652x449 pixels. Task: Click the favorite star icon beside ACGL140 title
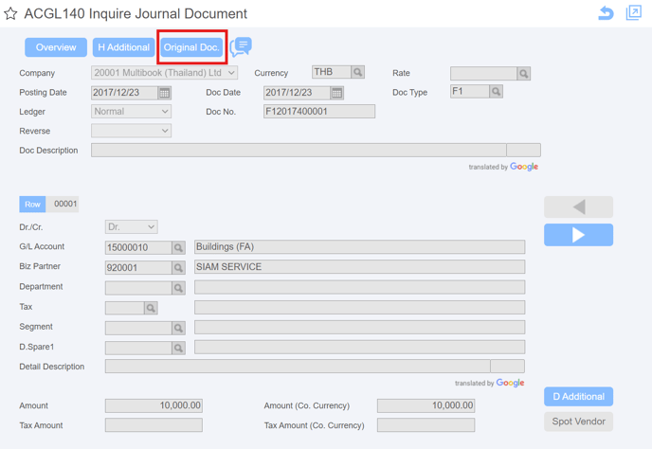click(10, 13)
